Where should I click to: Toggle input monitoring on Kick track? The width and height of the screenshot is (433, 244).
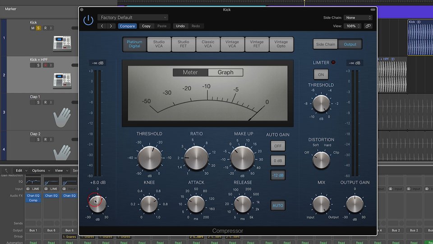pyautogui.click(x=51, y=28)
